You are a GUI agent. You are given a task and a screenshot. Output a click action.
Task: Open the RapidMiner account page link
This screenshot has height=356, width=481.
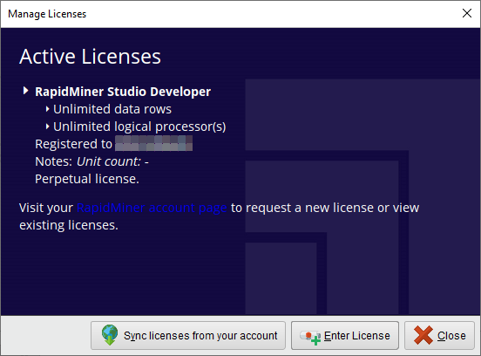tap(152, 208)
